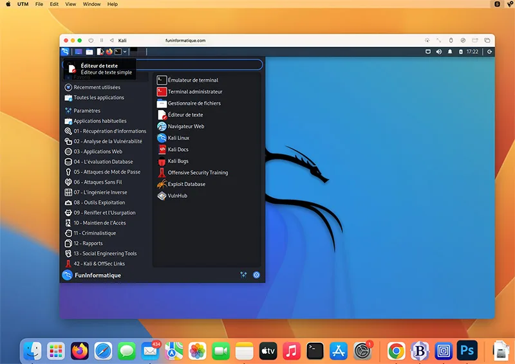The height and width of the screenshot is (364, 515).
Task: Open 05 - Attaques de Mot de Passe category
Action: tap(105, 172)
